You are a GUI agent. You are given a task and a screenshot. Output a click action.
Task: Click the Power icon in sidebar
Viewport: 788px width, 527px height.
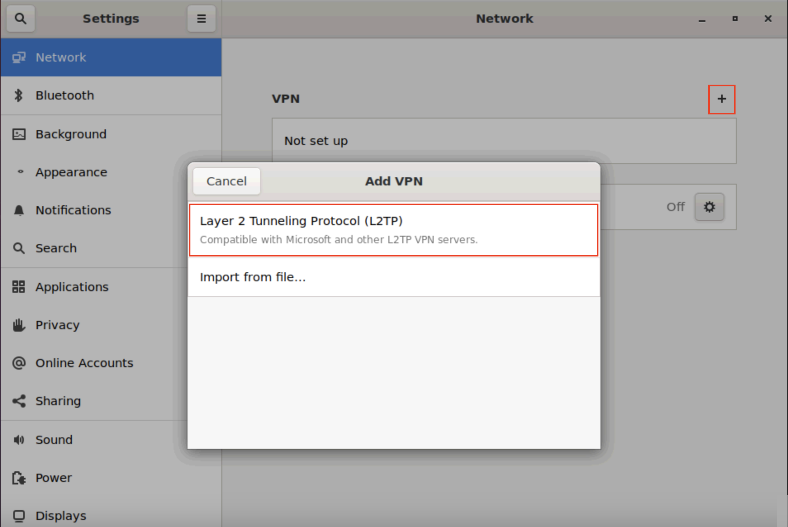click(x=19, y=478)
